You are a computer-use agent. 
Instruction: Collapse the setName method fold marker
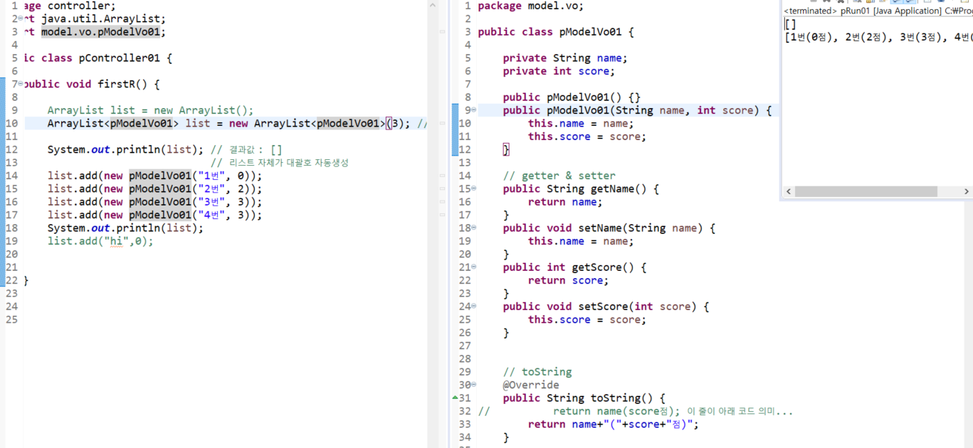click(x=474, y=228)
